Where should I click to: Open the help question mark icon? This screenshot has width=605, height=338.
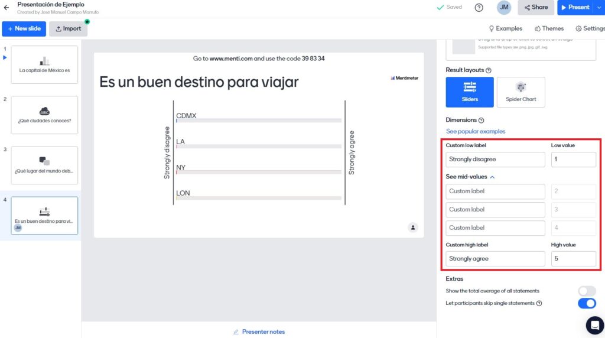click(479, 8)
